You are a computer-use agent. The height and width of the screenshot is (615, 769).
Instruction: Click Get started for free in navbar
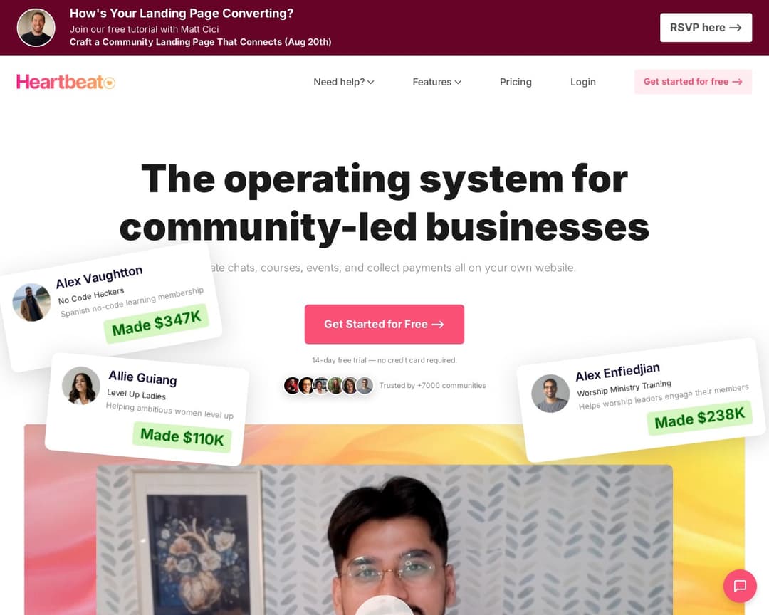[x=693, y=82]
